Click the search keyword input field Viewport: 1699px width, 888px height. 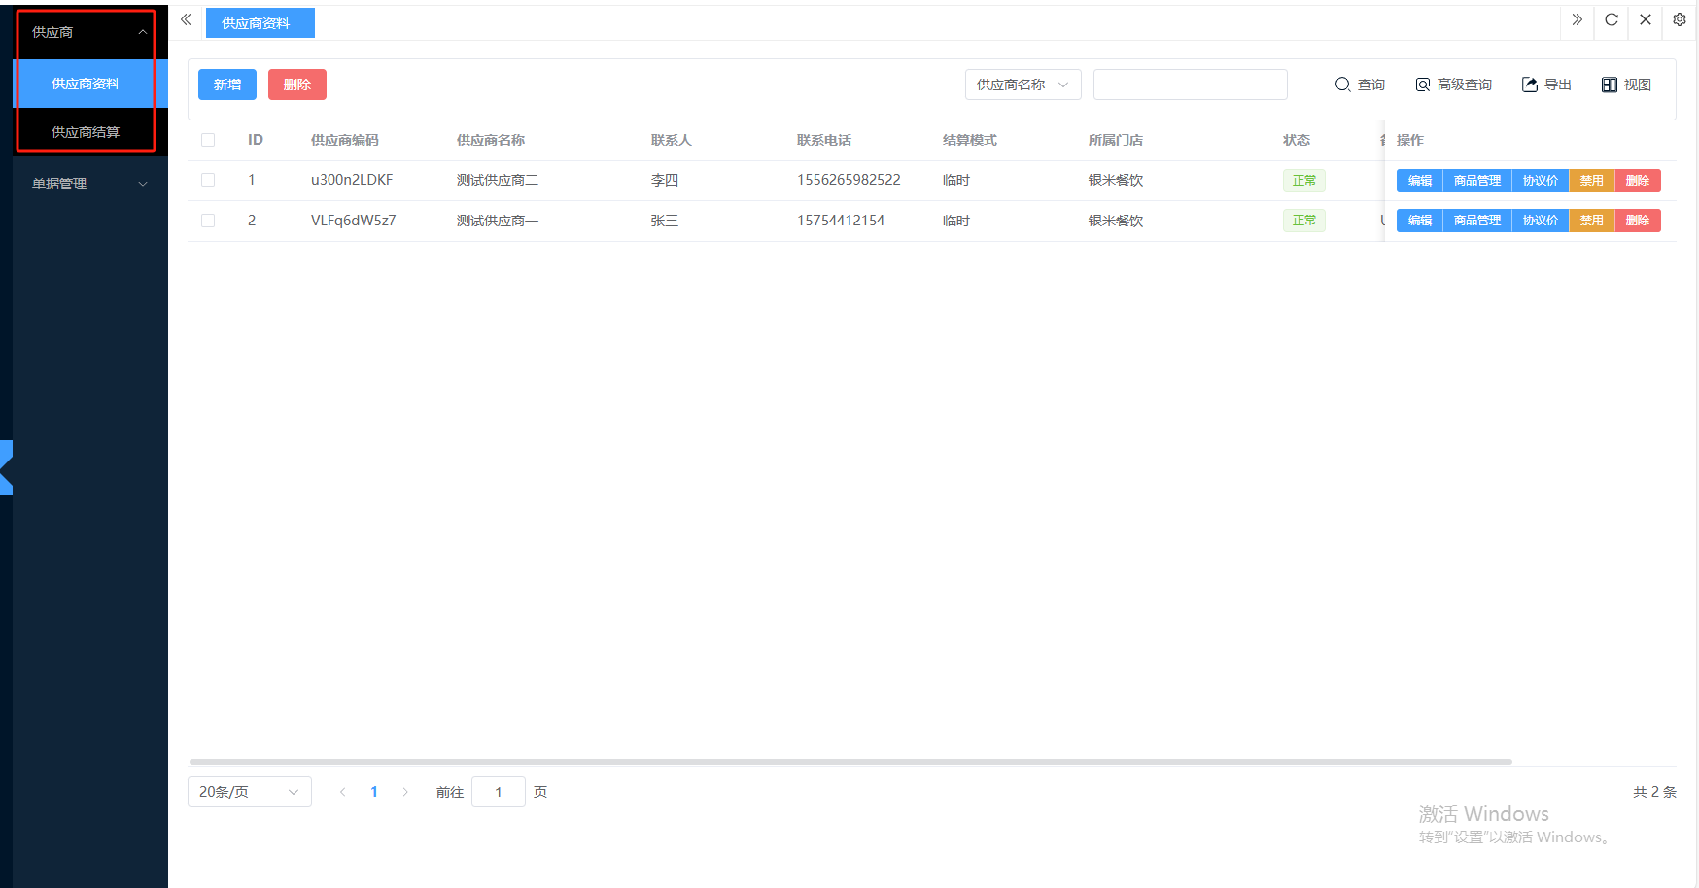point(1190,85)
